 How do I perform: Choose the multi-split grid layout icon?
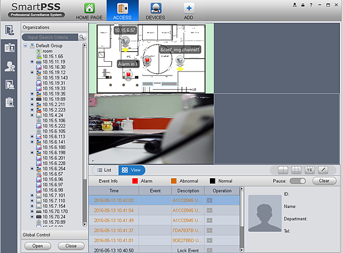296,170
